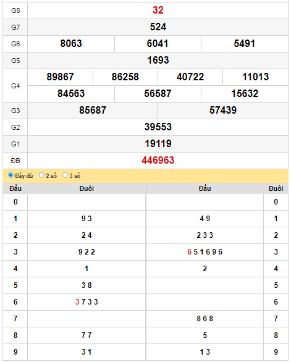291x362 pixels.
Task: Select the '2 số' radio option
Action: pos(41,175)
